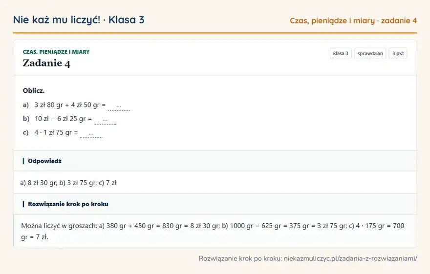Click expression '4 · 1 zł 75 gr ='
Image resolution: width=430 pixels, height=274 pixels.
coord(56,132)
